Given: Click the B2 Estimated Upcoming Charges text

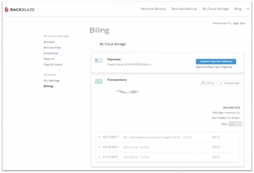Looking at the screenshot, I should 157,137.
